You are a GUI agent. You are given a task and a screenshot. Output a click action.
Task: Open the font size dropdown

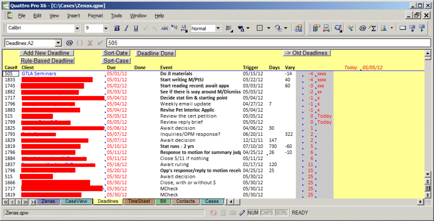click(x=106, y=29)
